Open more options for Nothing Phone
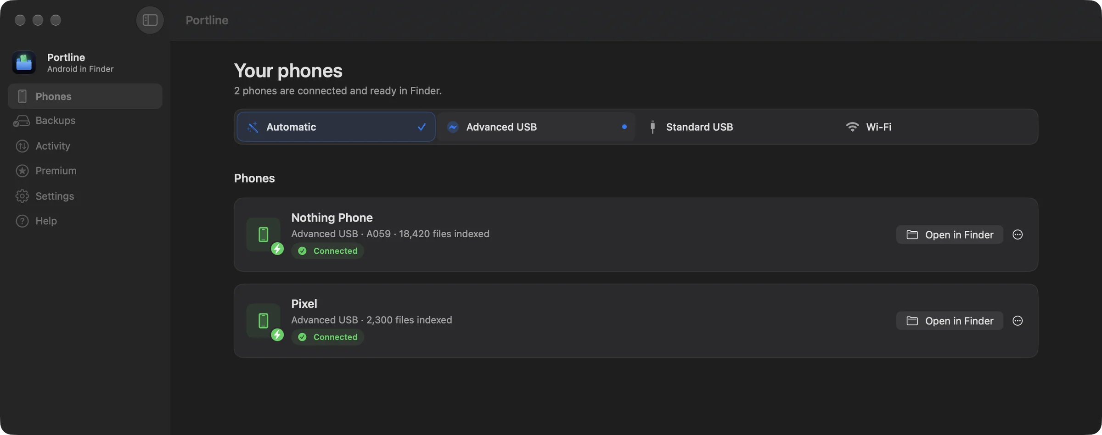This screenshot has width=1102, height=435. tap(1018, 234)
